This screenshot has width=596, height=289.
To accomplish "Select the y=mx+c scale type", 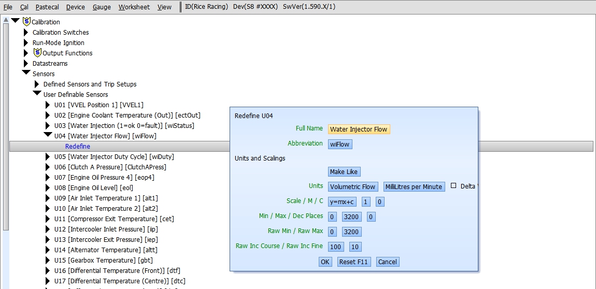I will [342, 201].
